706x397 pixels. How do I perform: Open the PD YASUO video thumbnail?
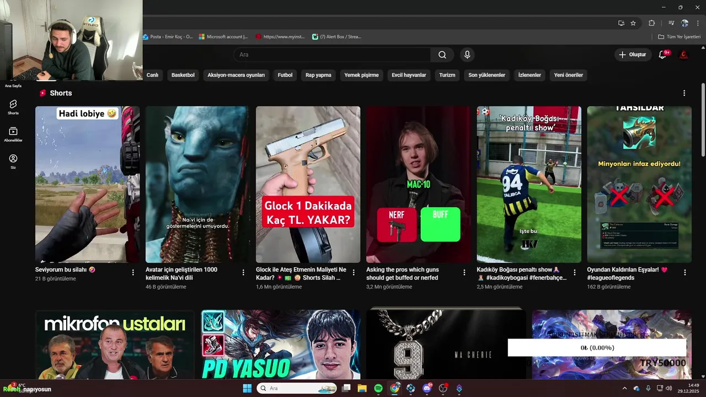pyautogui.click(x=281, y=345)
